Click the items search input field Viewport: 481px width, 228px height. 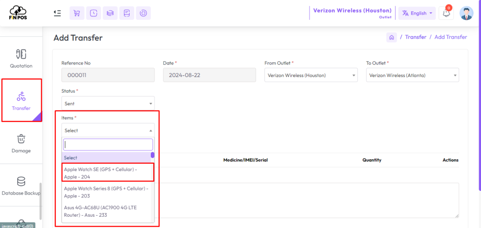108,144
